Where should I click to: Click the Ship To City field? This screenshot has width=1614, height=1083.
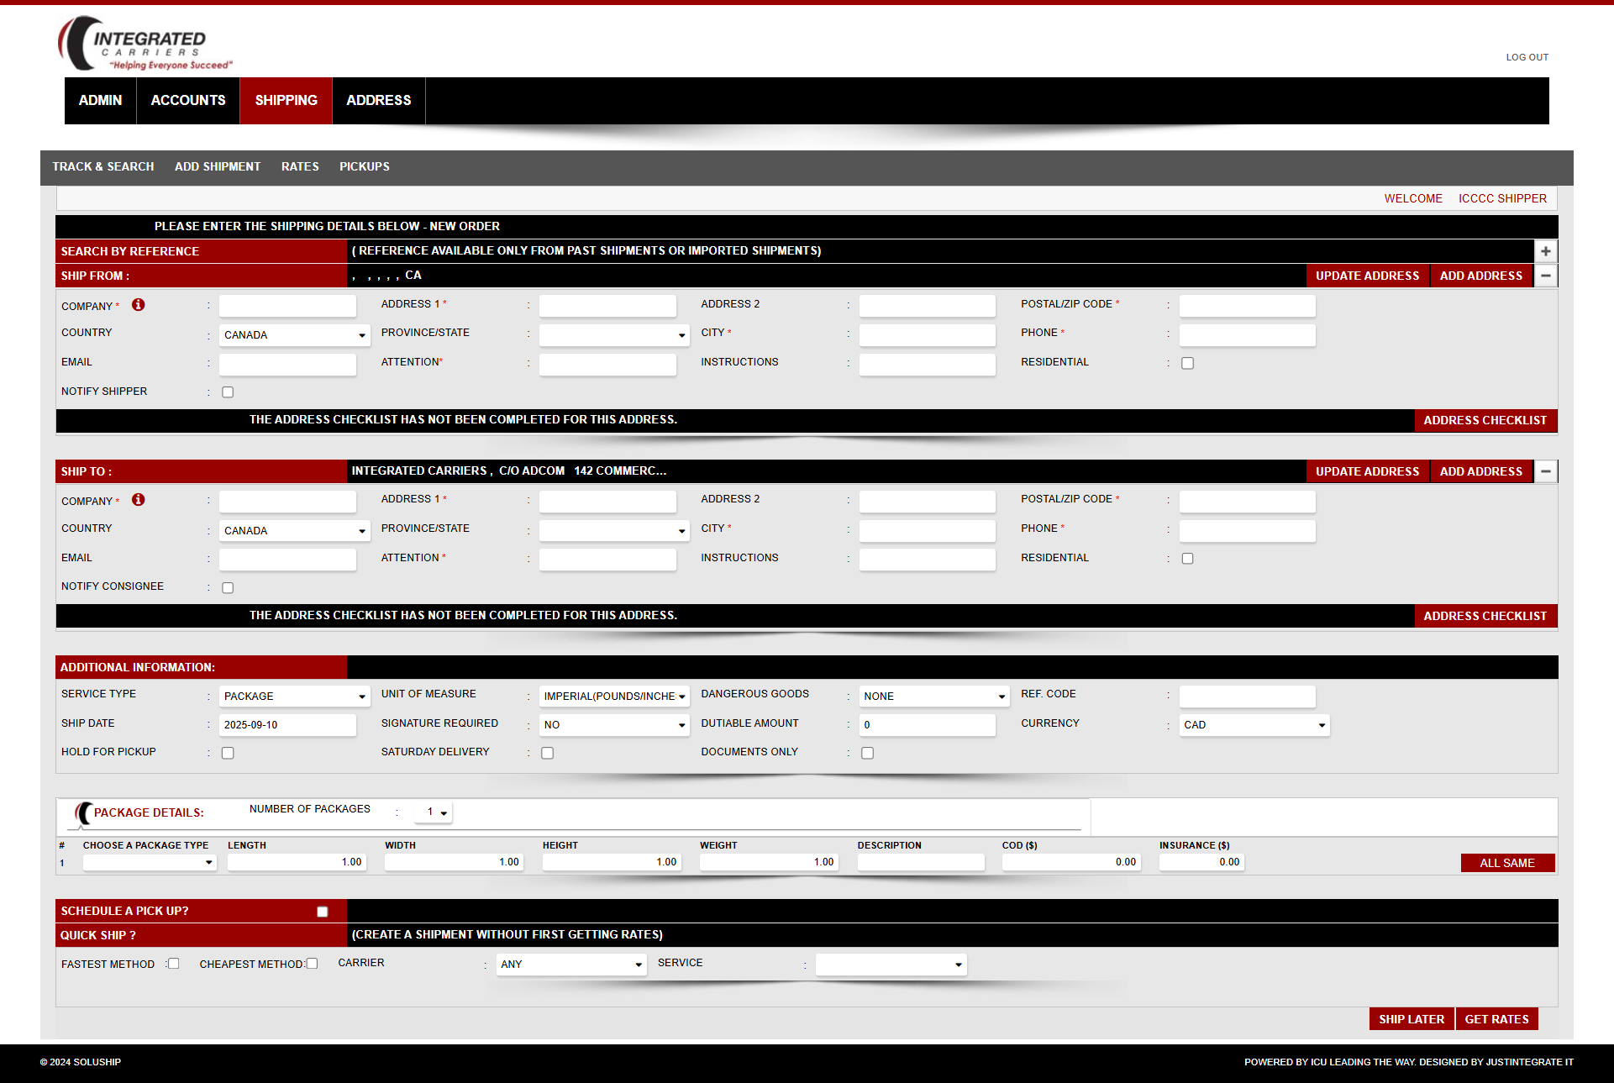click(928, 531)
